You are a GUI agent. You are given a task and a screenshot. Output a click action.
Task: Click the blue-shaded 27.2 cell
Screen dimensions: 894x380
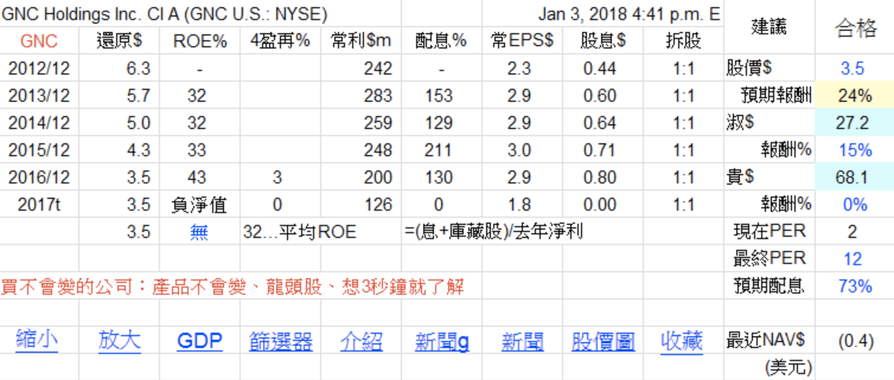pyautogui.click(x=854, y=123)
